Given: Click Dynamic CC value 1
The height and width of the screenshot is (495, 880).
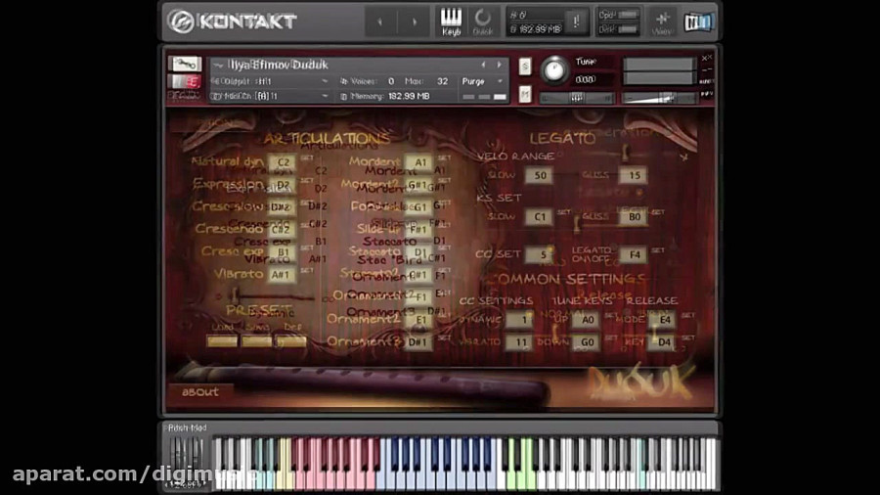Looking at the screenshot, I should (x=520, y=320).
